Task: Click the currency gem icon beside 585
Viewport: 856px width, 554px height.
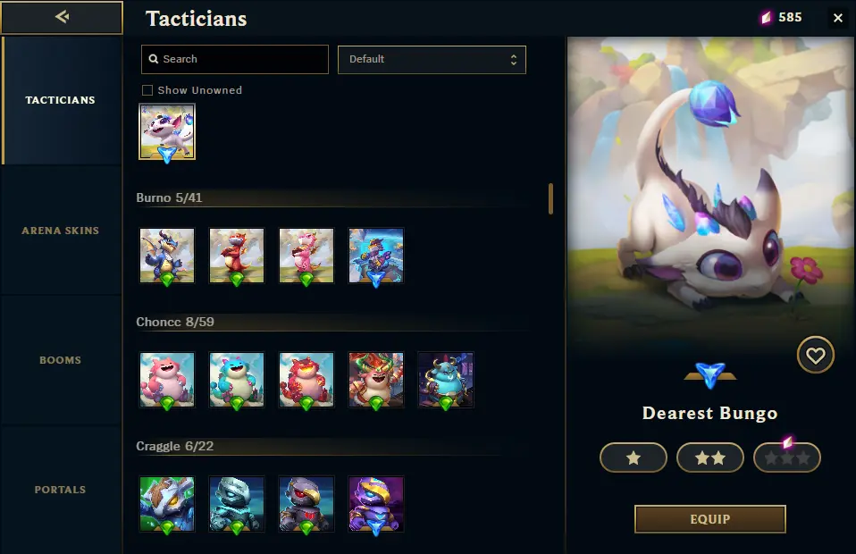Action: 767,18
